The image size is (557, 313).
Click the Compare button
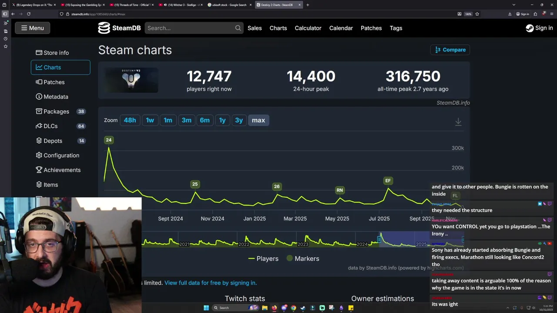coord(450,50)
